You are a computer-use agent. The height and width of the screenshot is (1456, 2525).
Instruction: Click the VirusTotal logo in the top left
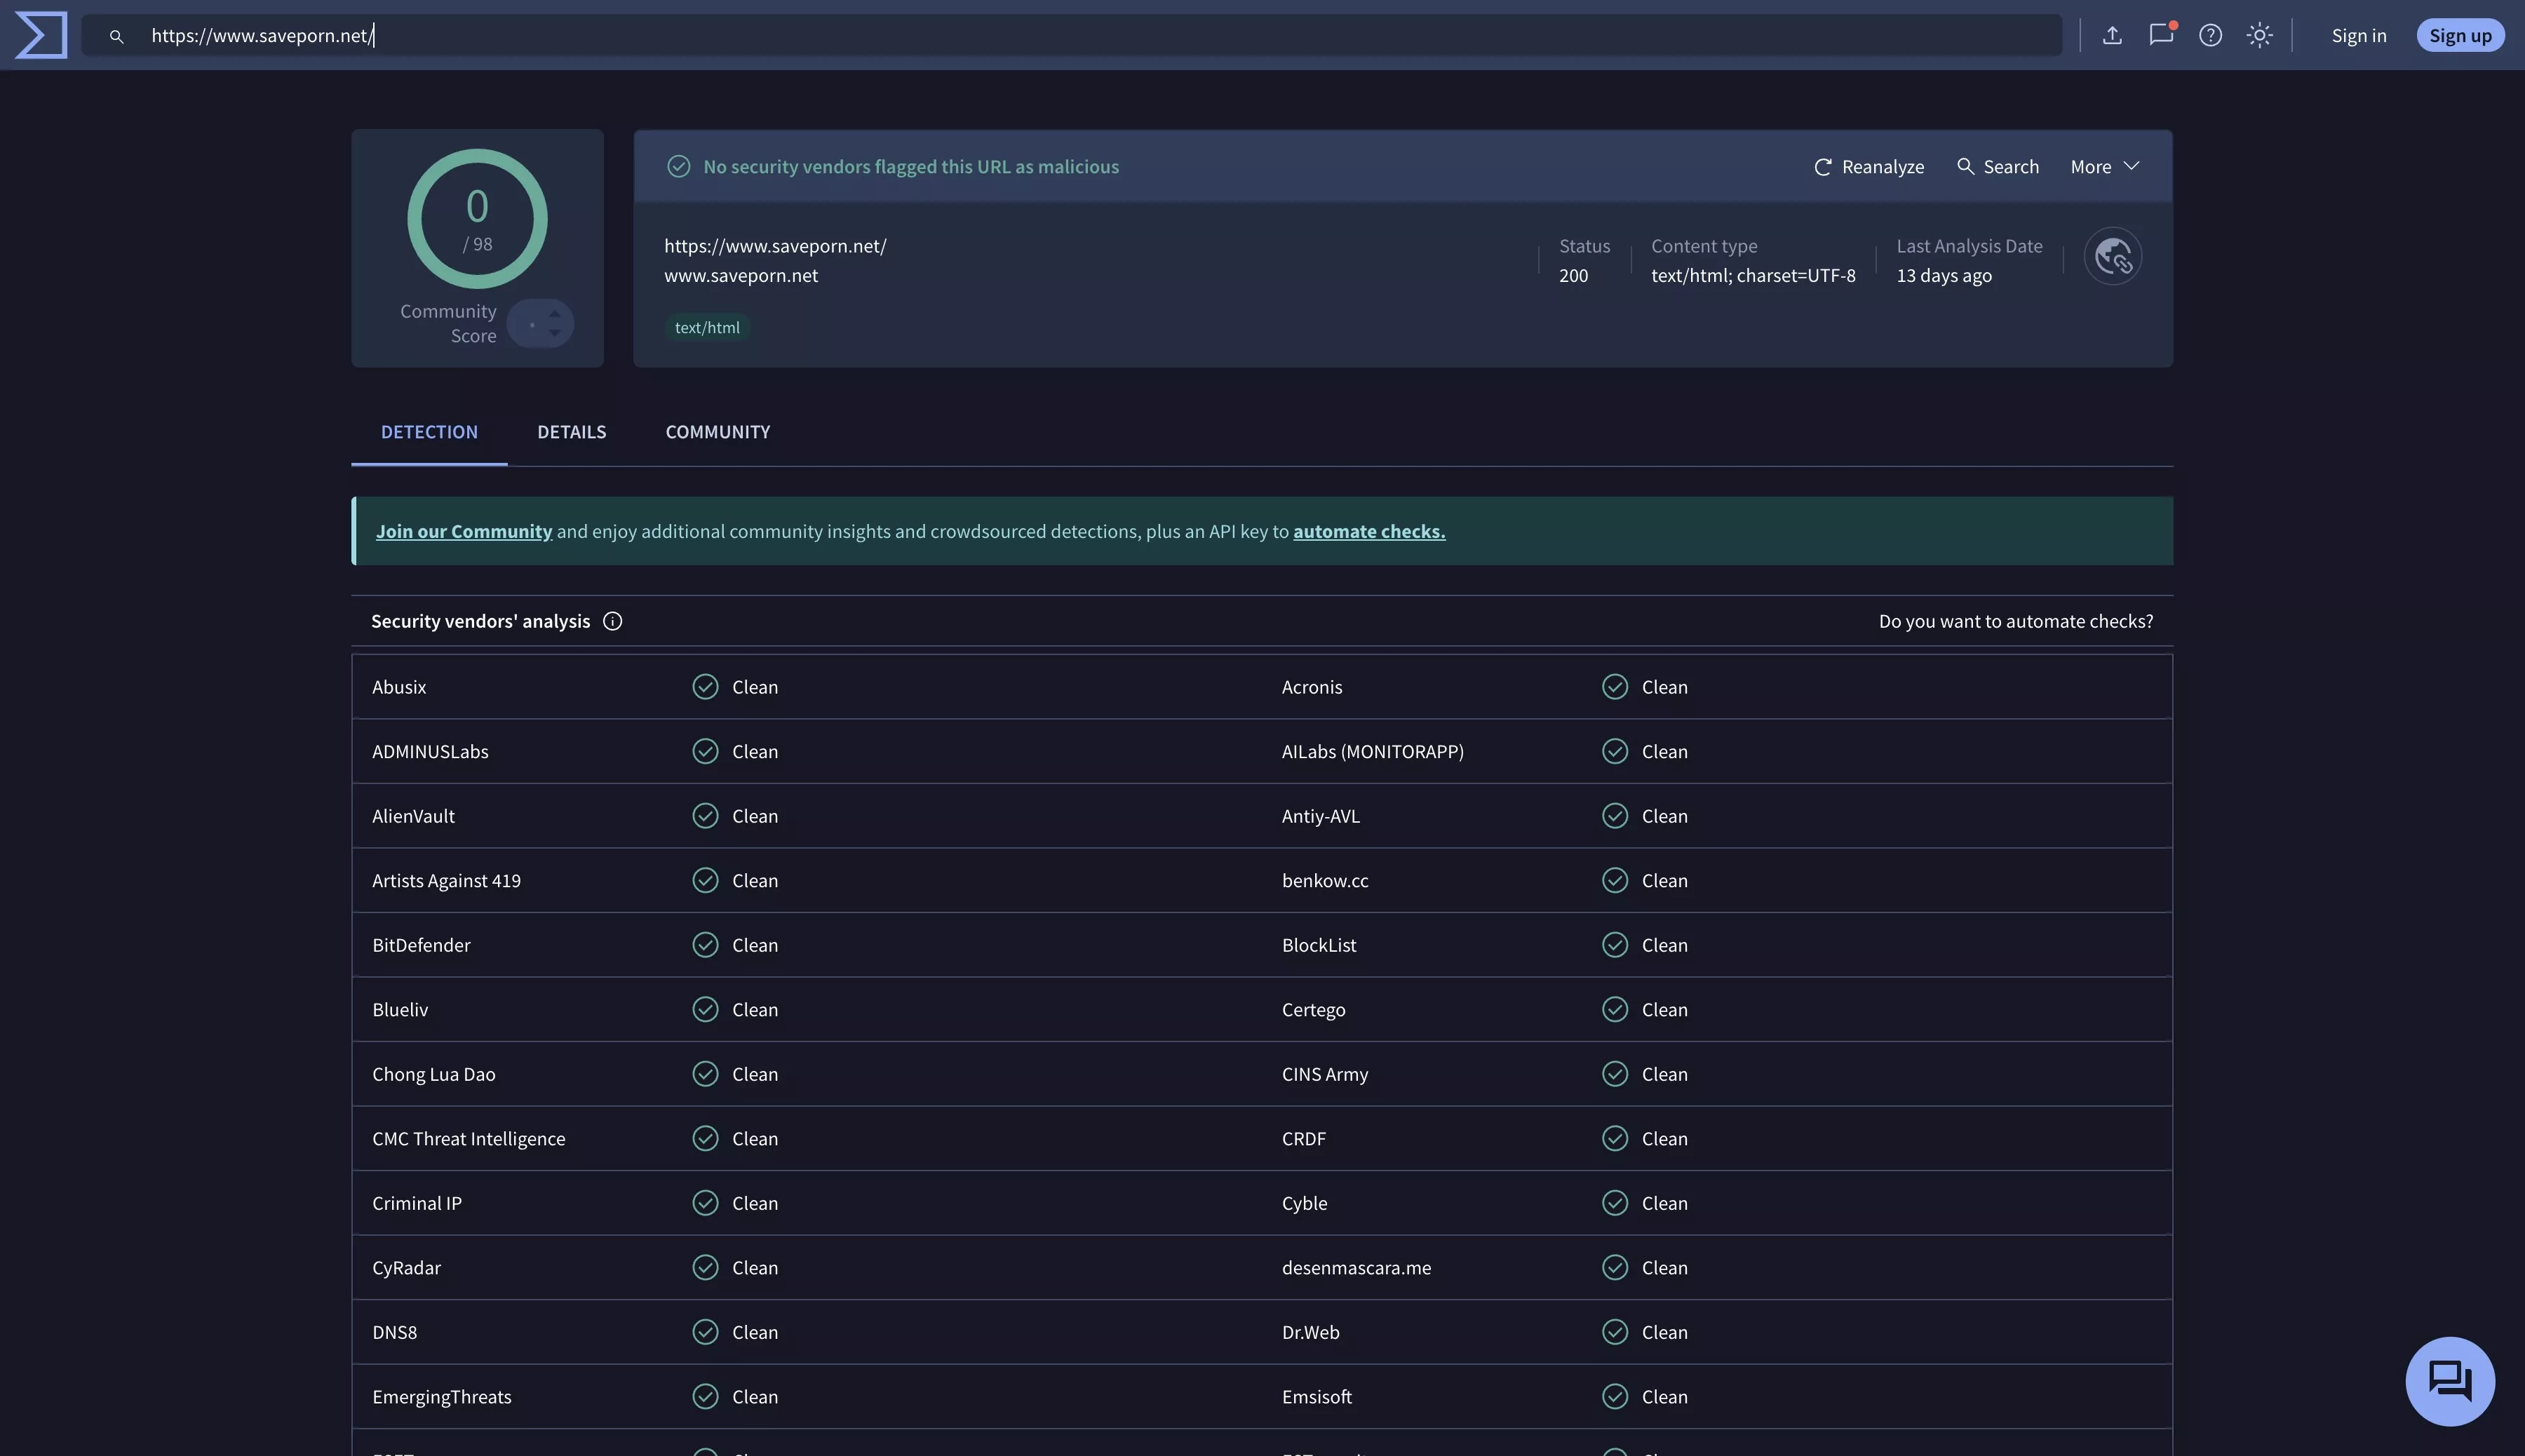point(40,34)
